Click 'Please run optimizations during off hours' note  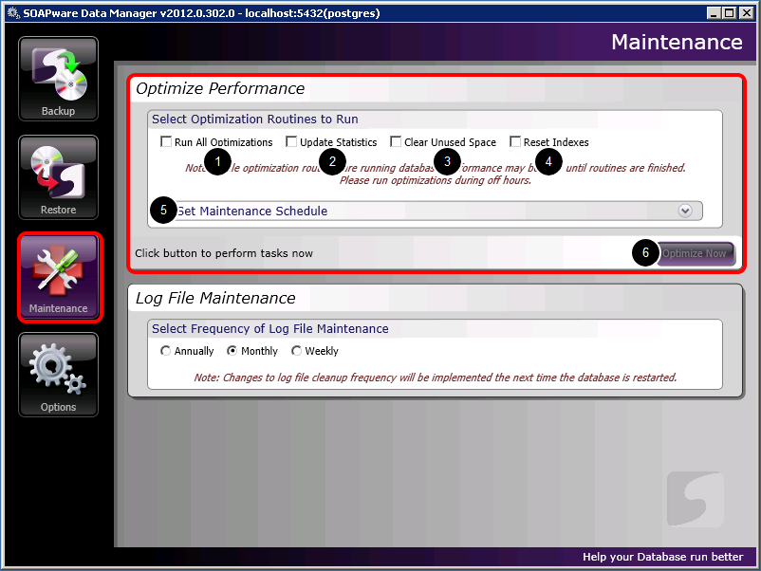coord(436,180)
